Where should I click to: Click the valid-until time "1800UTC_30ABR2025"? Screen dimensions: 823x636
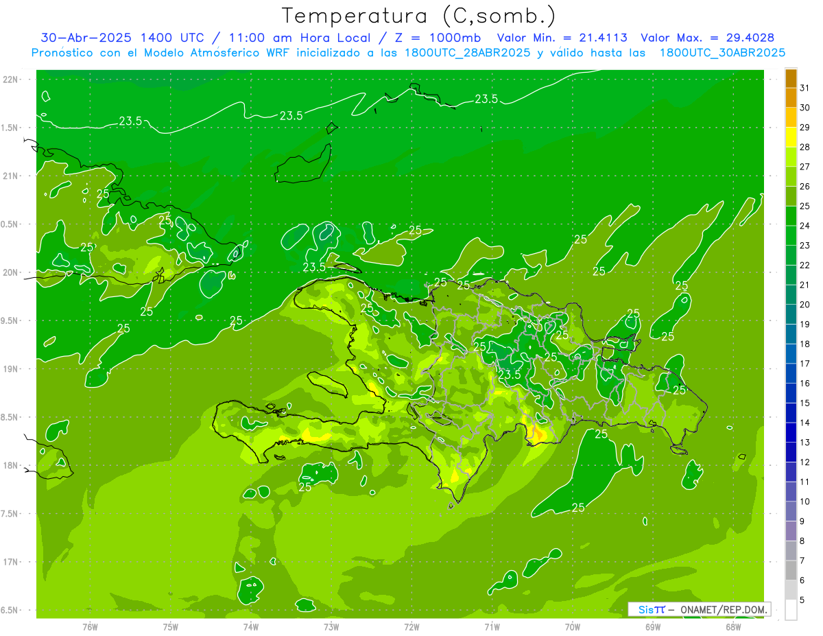coord(722,53)
